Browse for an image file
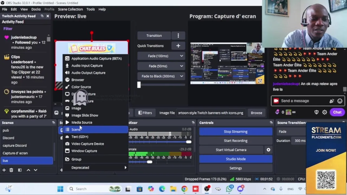 256,113
